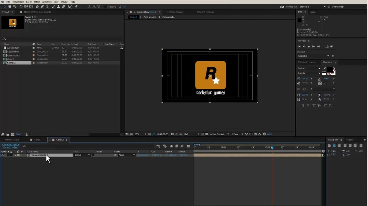
Task: Open the Window menu
Action: (x=64, y=2)
